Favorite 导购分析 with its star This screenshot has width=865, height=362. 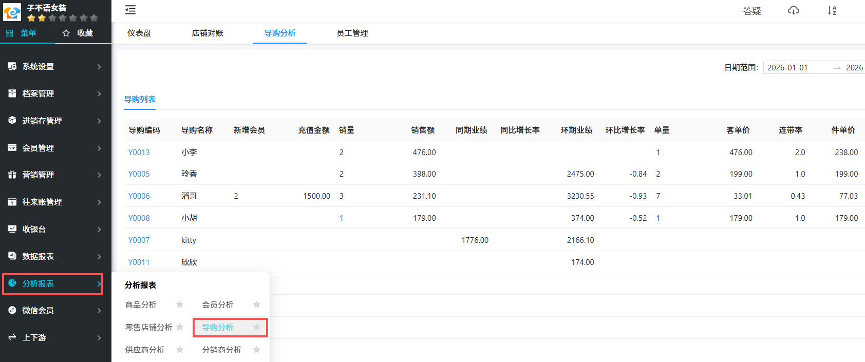pyautogui.click(x=257, y=327)
